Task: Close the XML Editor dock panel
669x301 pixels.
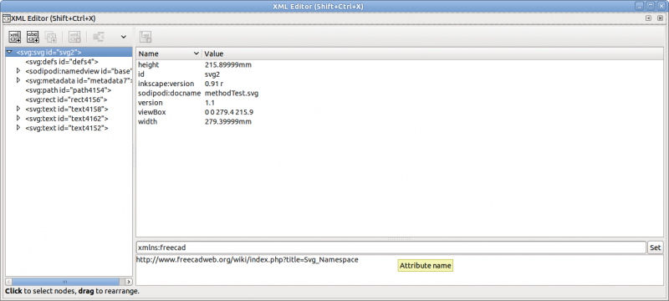Action: [x=661, y=18]
